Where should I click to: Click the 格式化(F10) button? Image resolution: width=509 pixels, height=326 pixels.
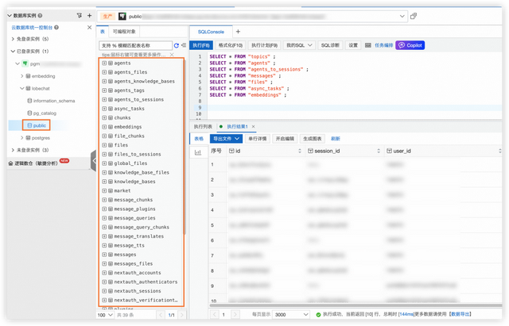[231, 45]
